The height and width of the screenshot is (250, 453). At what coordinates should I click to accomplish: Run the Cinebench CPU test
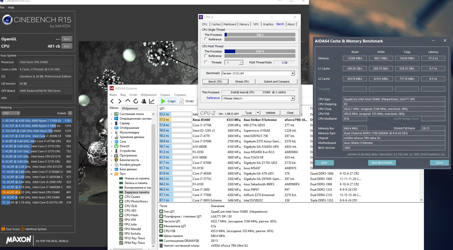pos(67,46)
